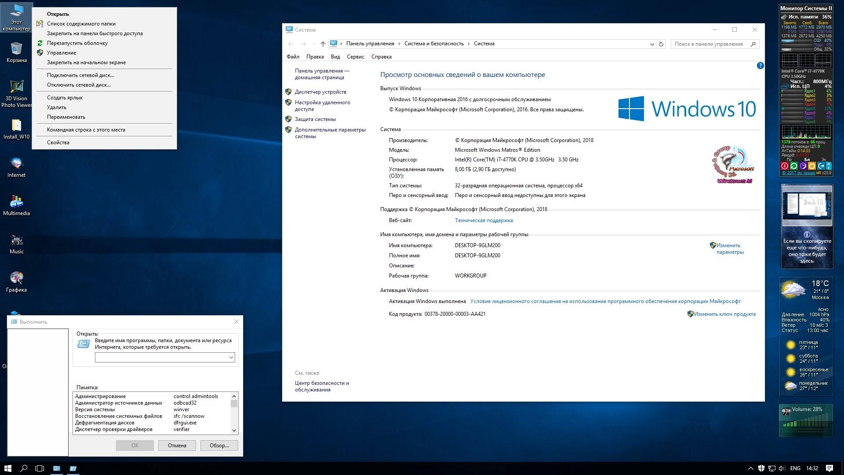Refresh the Система window address bar
This screenshot has width=844, height=475.
[661, 44]
